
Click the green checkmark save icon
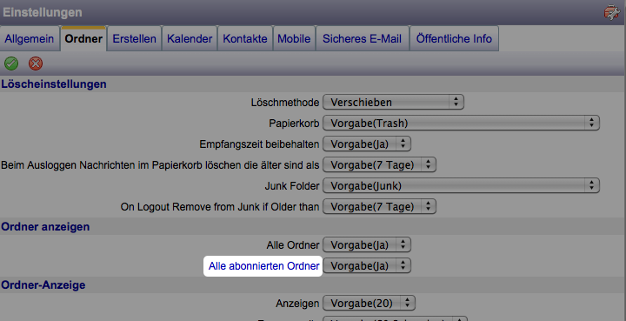(x=11, y=64)
